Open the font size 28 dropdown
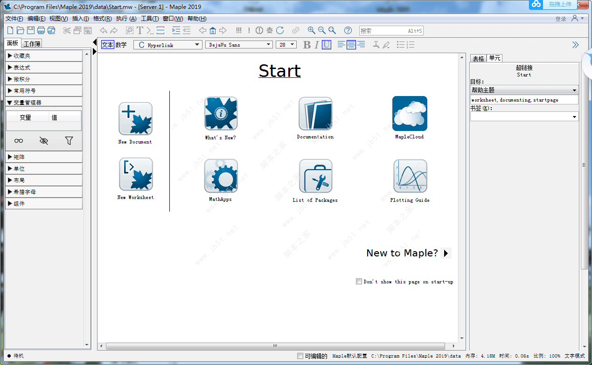The height and width of the screenshot is (365, 592). click(x=286, y=45)
